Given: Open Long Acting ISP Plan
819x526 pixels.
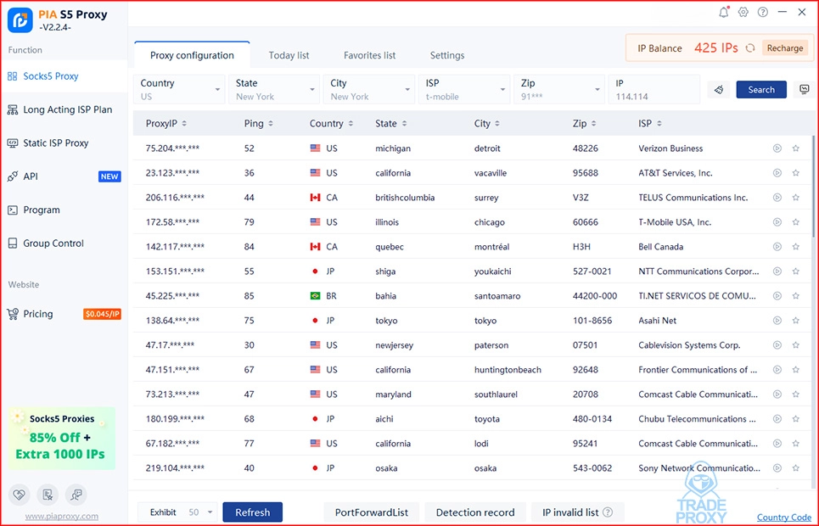Looking at the screenshot, I should pos(64,109).
